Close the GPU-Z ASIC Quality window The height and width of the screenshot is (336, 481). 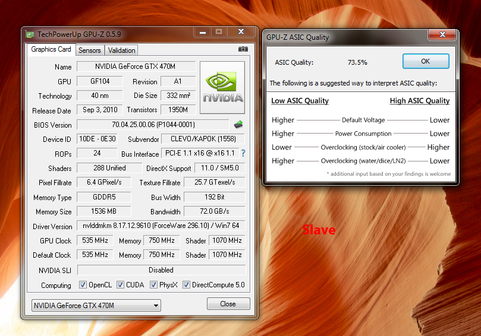[x=442, y=34]
